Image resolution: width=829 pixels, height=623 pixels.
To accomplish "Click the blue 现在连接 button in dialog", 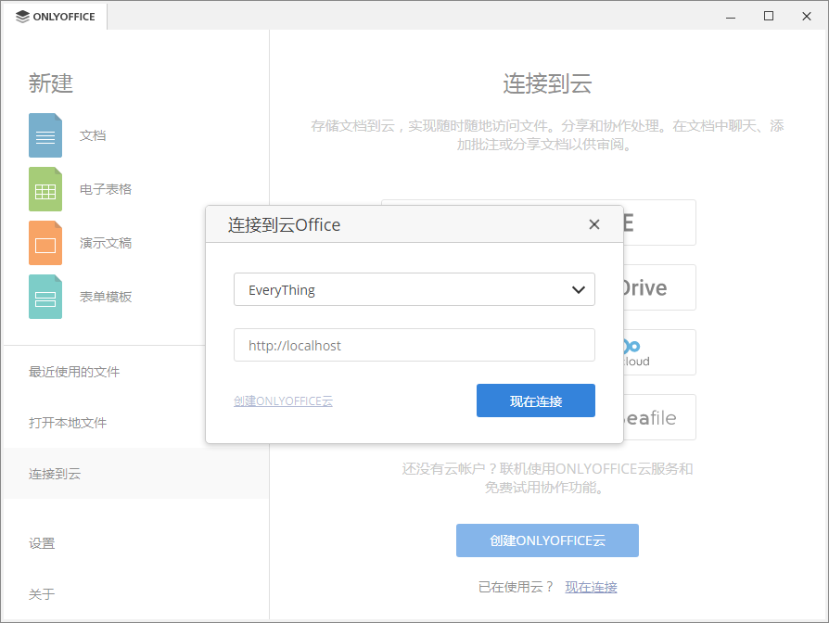I will tap(536, 400).
